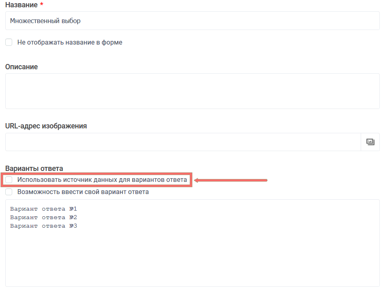
Task: Click the URL-адрес изображения input field
Action: click(183, 142)
